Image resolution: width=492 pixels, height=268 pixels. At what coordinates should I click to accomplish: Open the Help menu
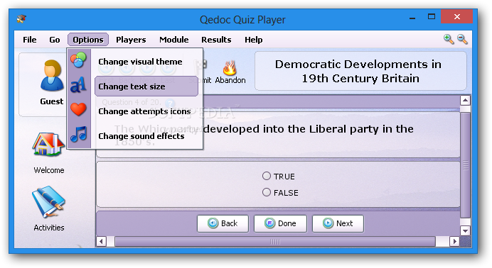(x=254, y=40)
